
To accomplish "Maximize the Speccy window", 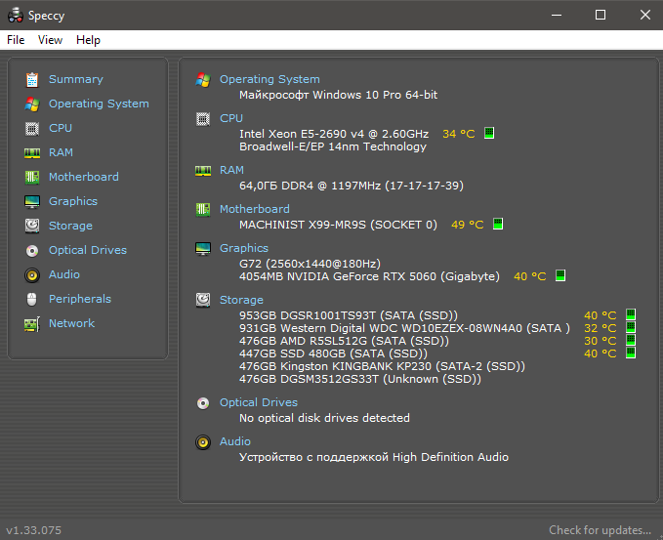I will click(x=600, y=16).
